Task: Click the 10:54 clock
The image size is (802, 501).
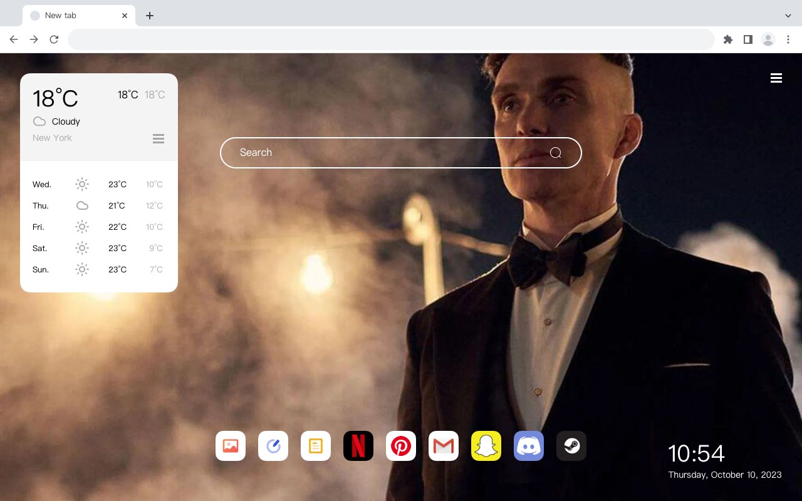Action: point(696,453)
